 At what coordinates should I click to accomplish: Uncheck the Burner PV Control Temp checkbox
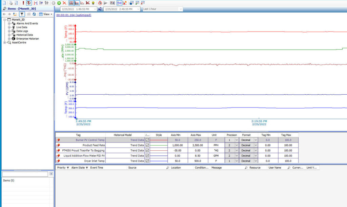tap(147, 140)
